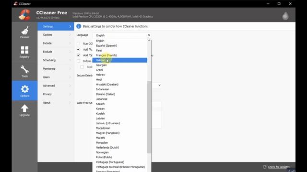The width and height of the screenshot is (307, 172).
Task: Select the highlighted Galician entry
Action: (x=120, y=60)
